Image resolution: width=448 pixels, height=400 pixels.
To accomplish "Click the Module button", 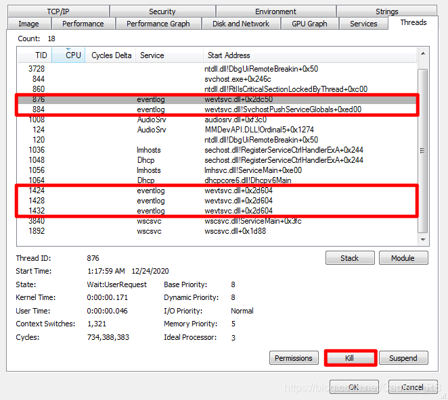I will [x=403, y=258].
